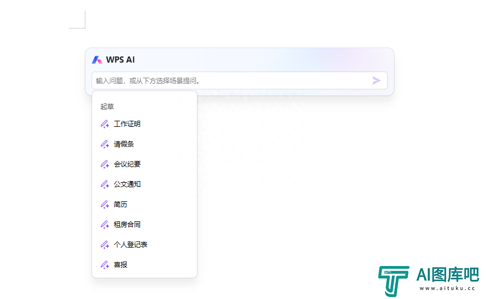
Task: Focus the question input field
Action: pos(239,80)
